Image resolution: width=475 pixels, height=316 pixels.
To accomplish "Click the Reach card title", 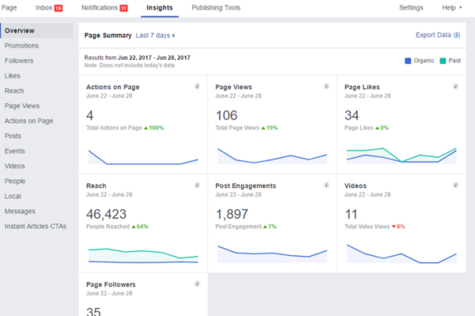I will 96,186.
